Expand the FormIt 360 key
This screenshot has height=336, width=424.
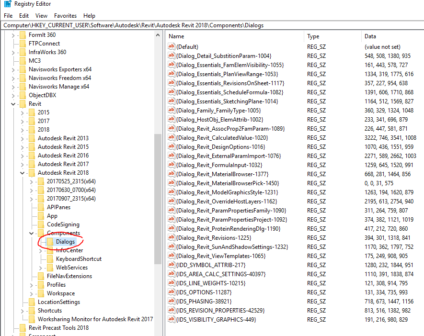tap(13, 35)
